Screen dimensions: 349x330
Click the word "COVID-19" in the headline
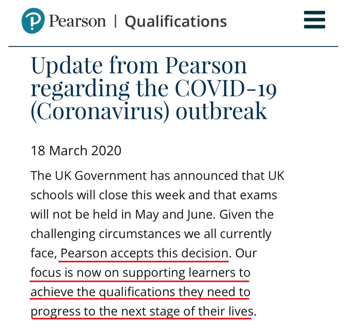226,88
